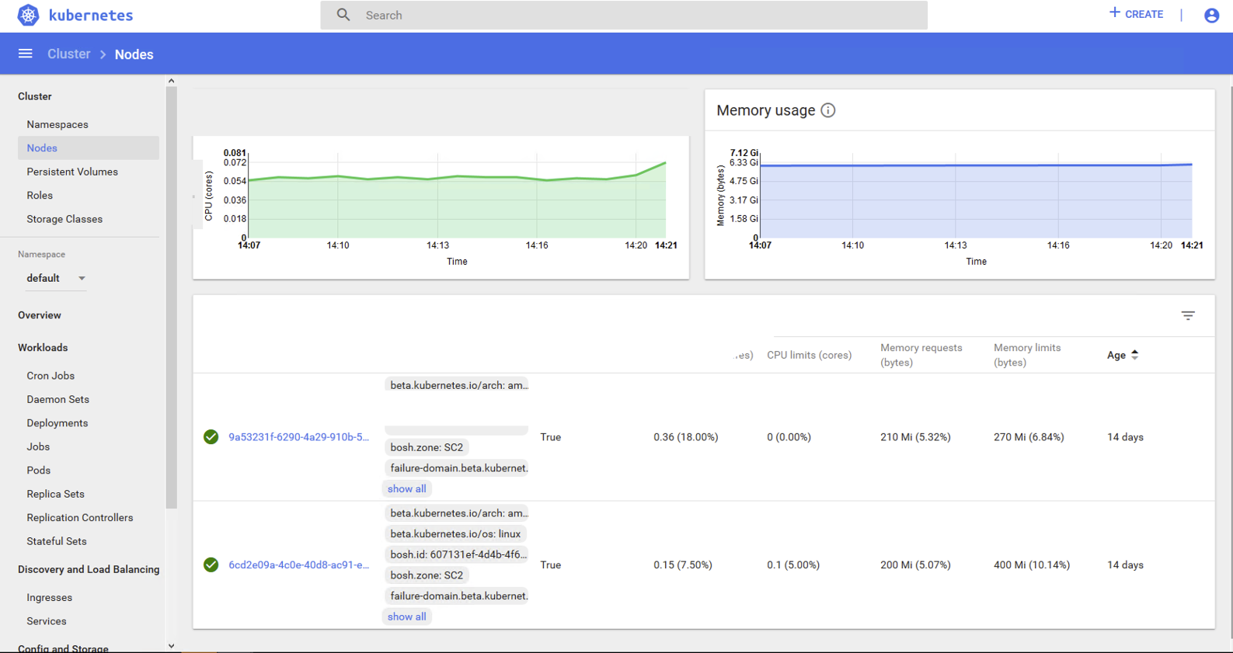Screen dimensions: 1233x653
Task: Click the Memory usage info icon
Action: click(x=828, y=110)
